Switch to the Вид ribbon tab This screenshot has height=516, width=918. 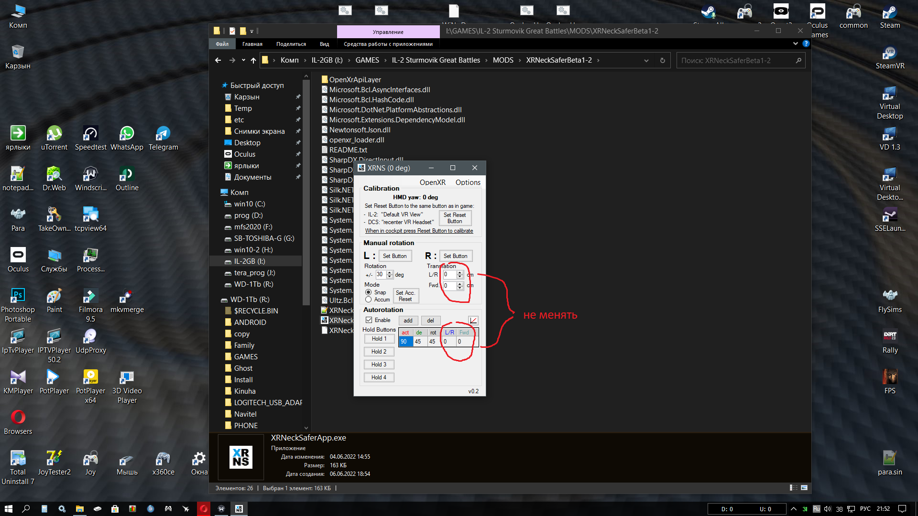pyautogui.click(x=324, y=44)
